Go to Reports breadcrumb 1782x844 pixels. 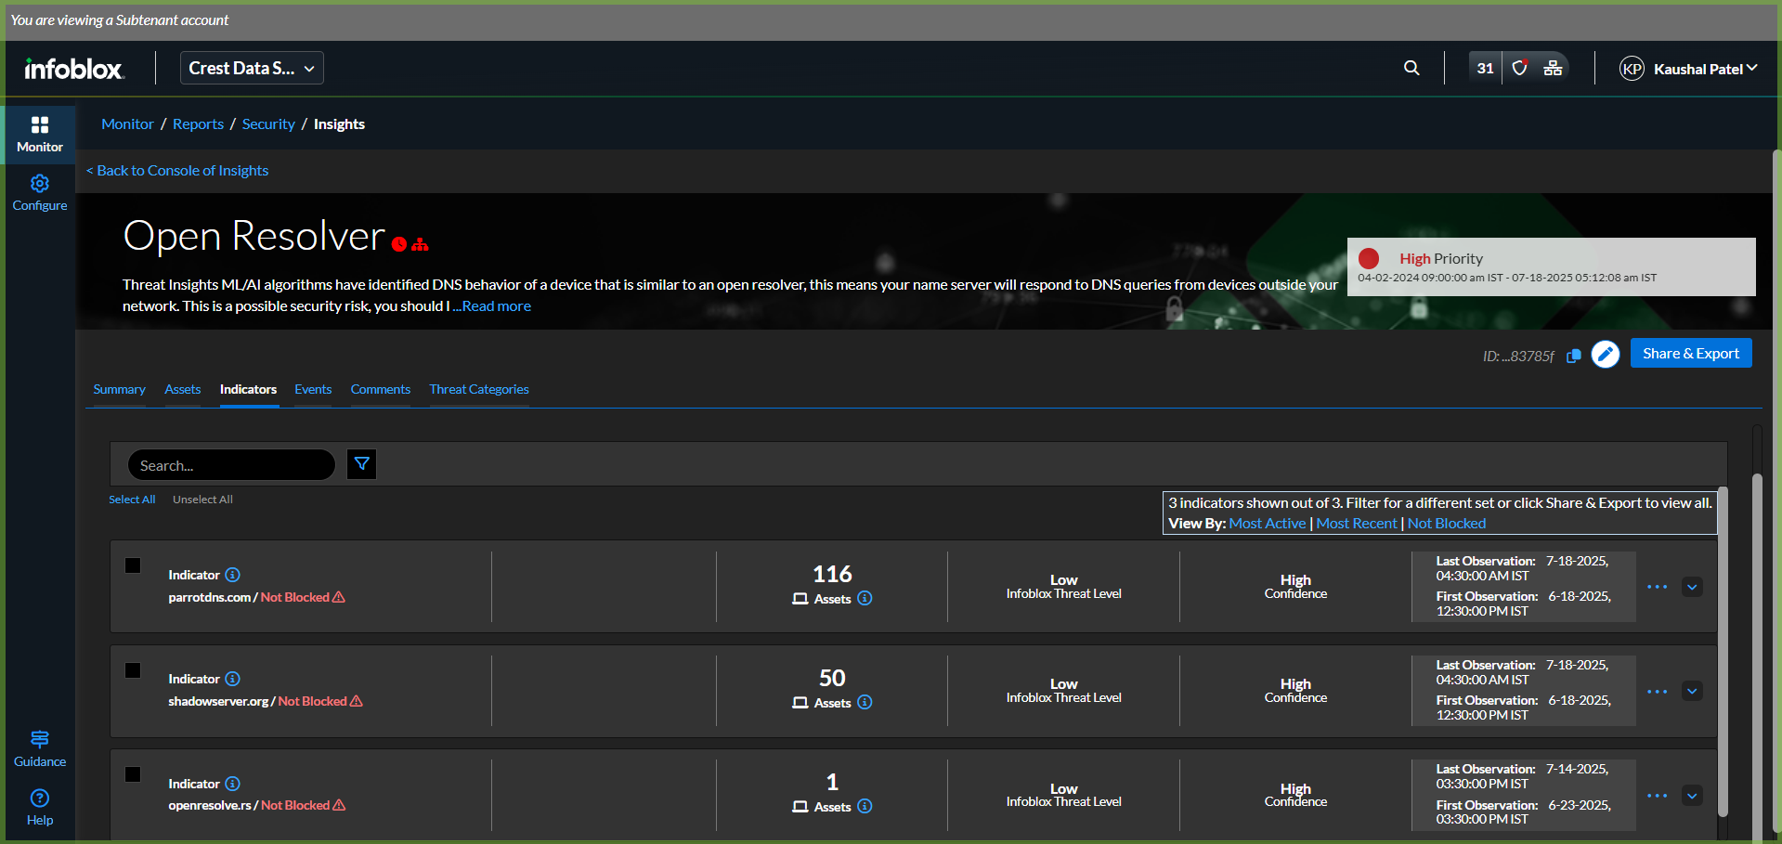click(x=198, y=124)
